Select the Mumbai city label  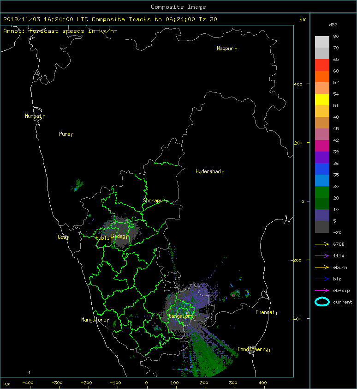35,116
